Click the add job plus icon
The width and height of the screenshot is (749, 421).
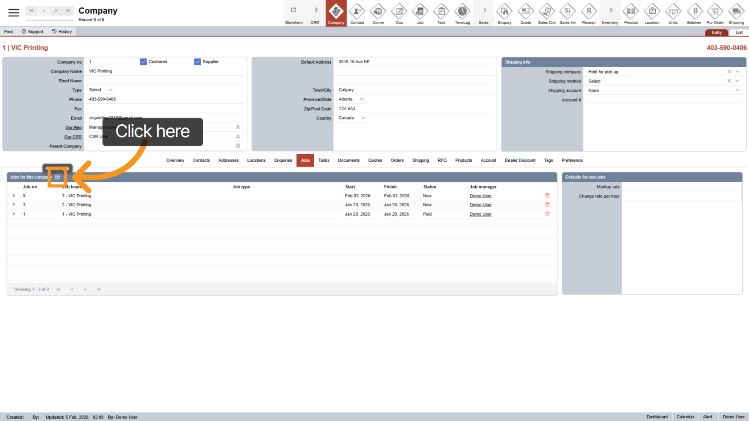(58, 177)
